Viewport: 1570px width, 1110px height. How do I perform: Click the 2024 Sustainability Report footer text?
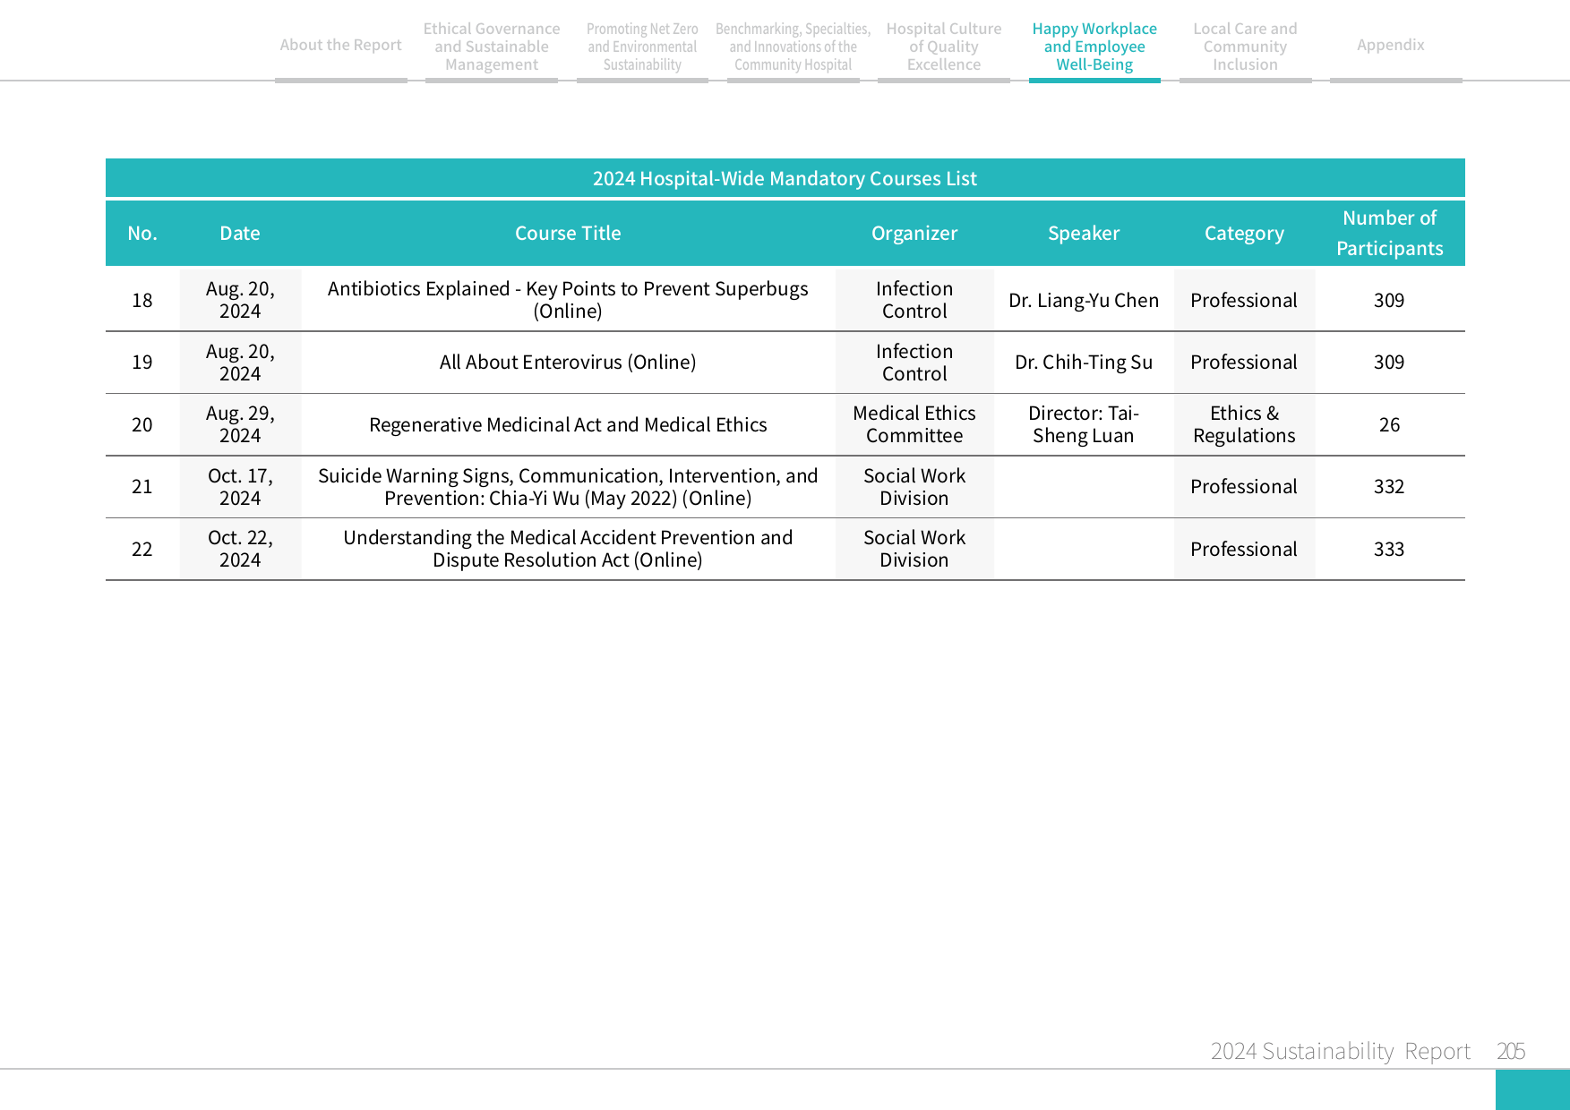pos(1340,1051)
